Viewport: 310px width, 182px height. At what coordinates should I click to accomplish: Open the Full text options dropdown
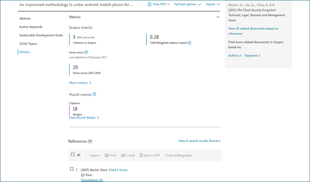pyautogui.click(x=187, y=4)
